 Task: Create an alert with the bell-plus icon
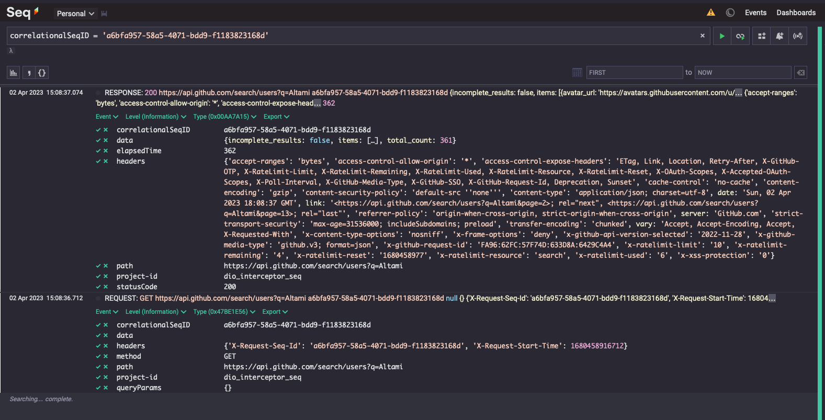(779, 36)
